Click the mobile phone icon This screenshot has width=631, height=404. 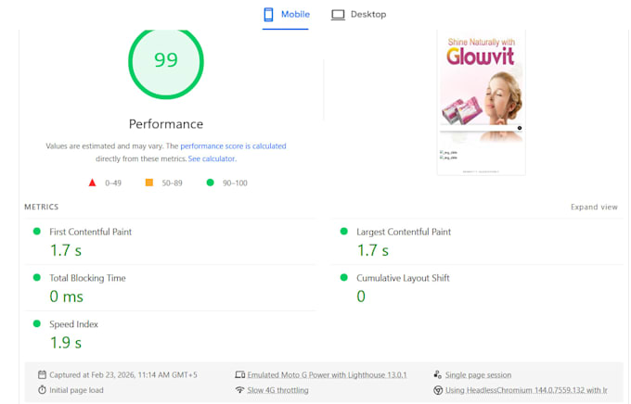[268, 15]
